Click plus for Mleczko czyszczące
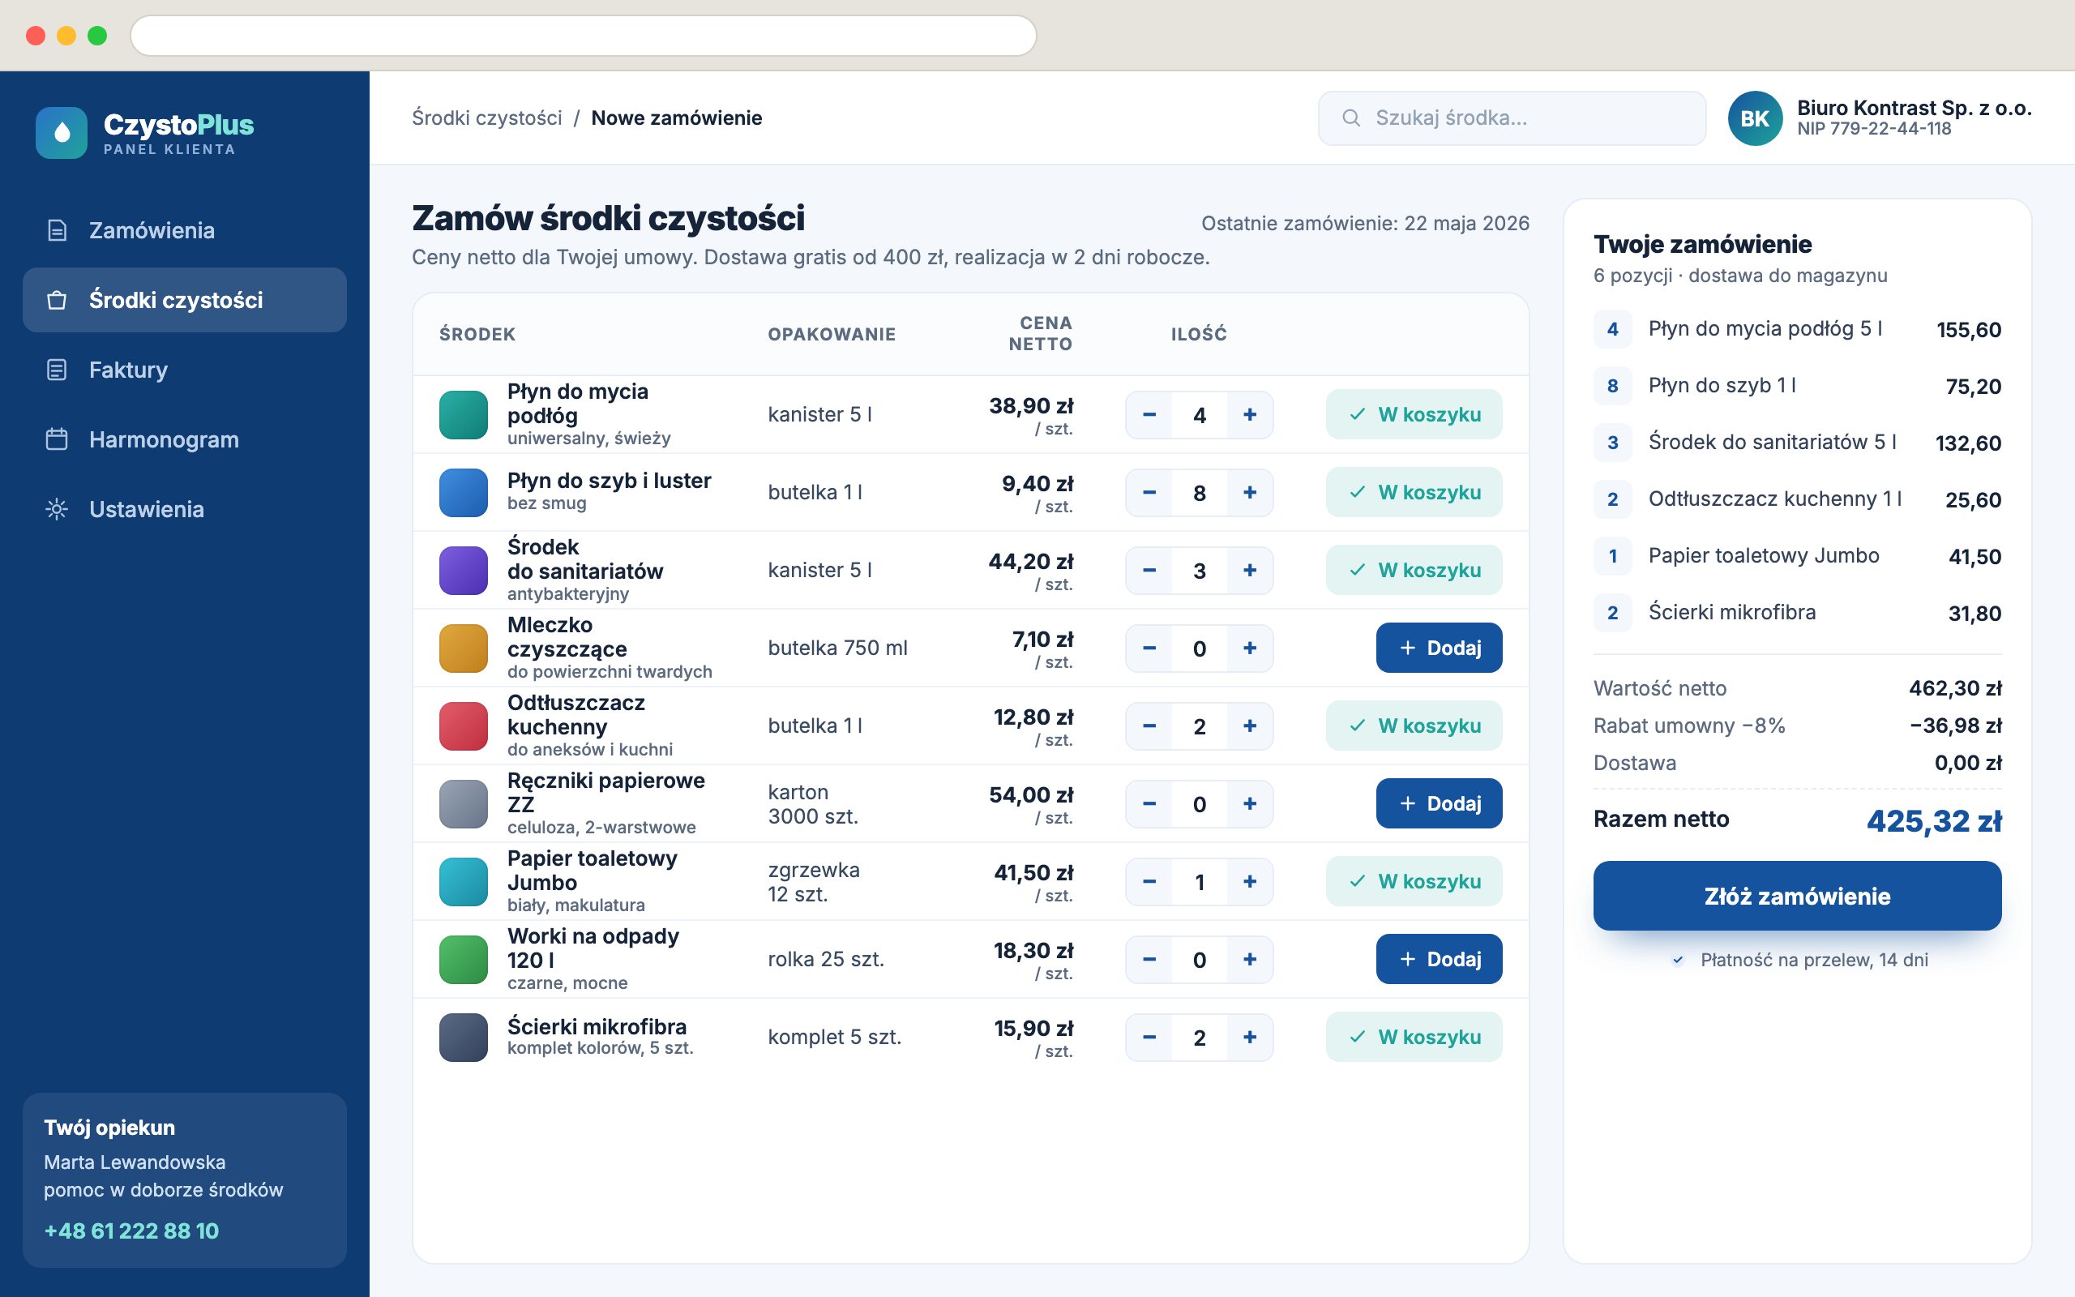Image resolution: width=2075 pixels, height=1297 pixels. tap(1250, 648)
